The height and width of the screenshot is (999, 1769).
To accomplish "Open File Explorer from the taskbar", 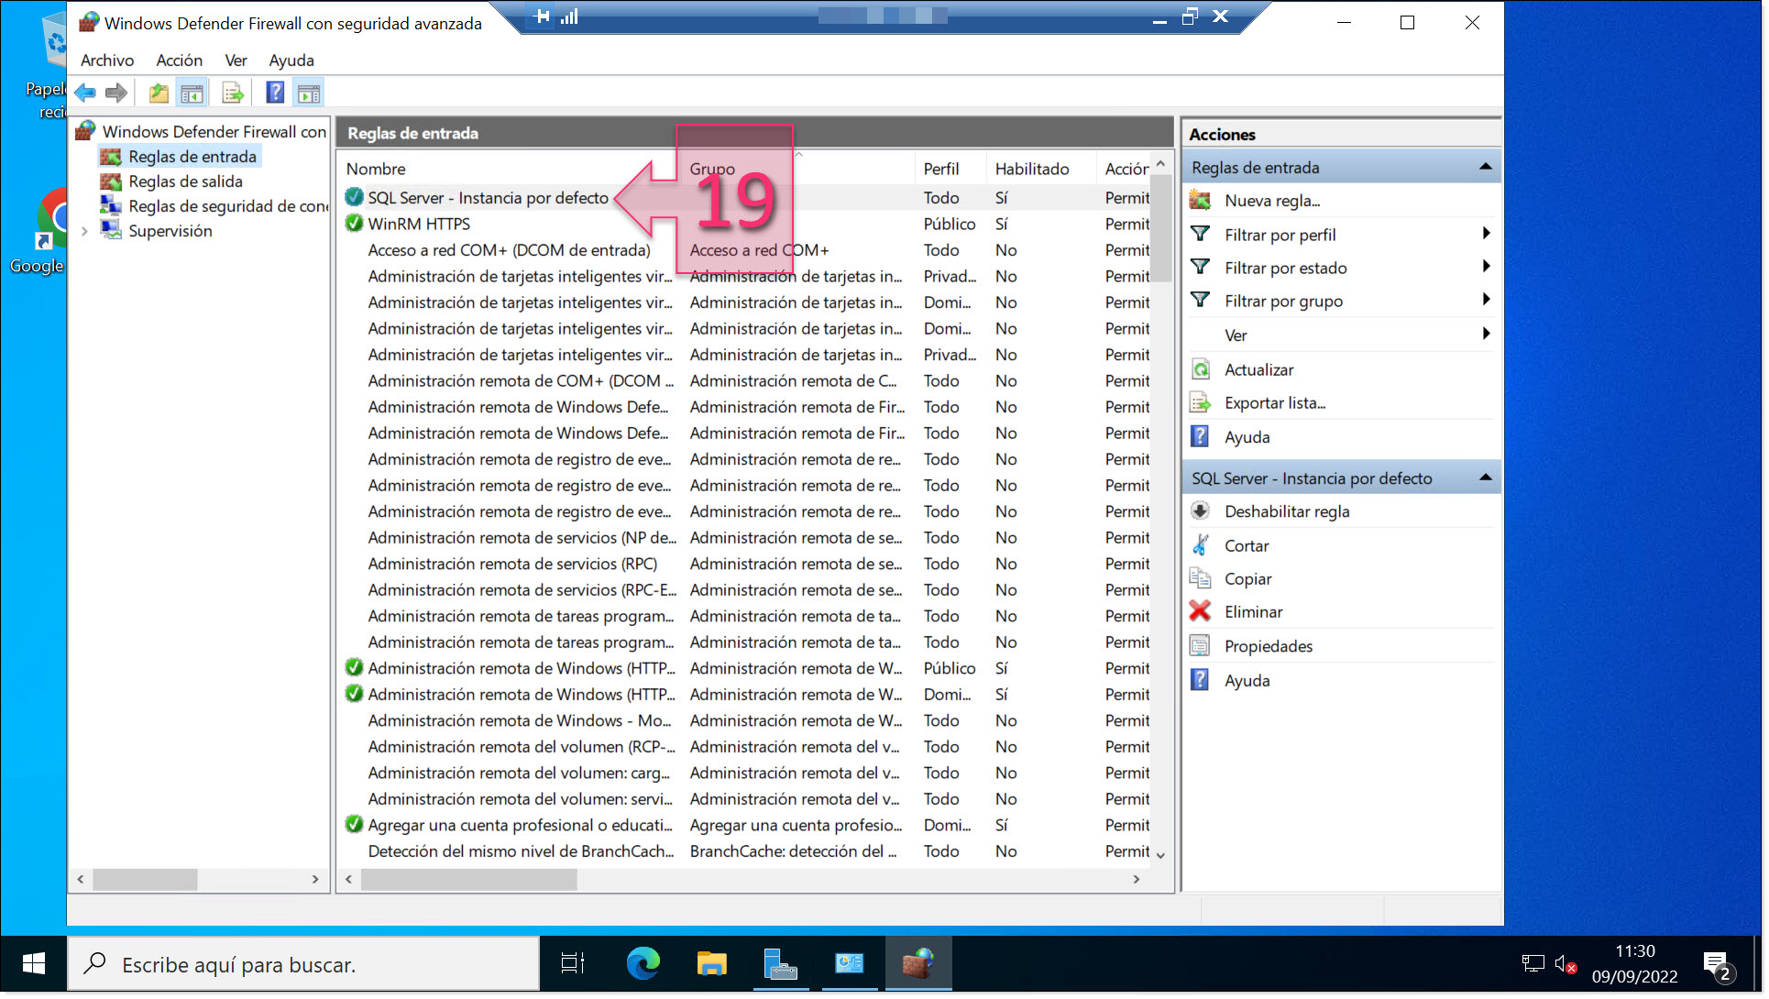I will click(x=711, y=964).
